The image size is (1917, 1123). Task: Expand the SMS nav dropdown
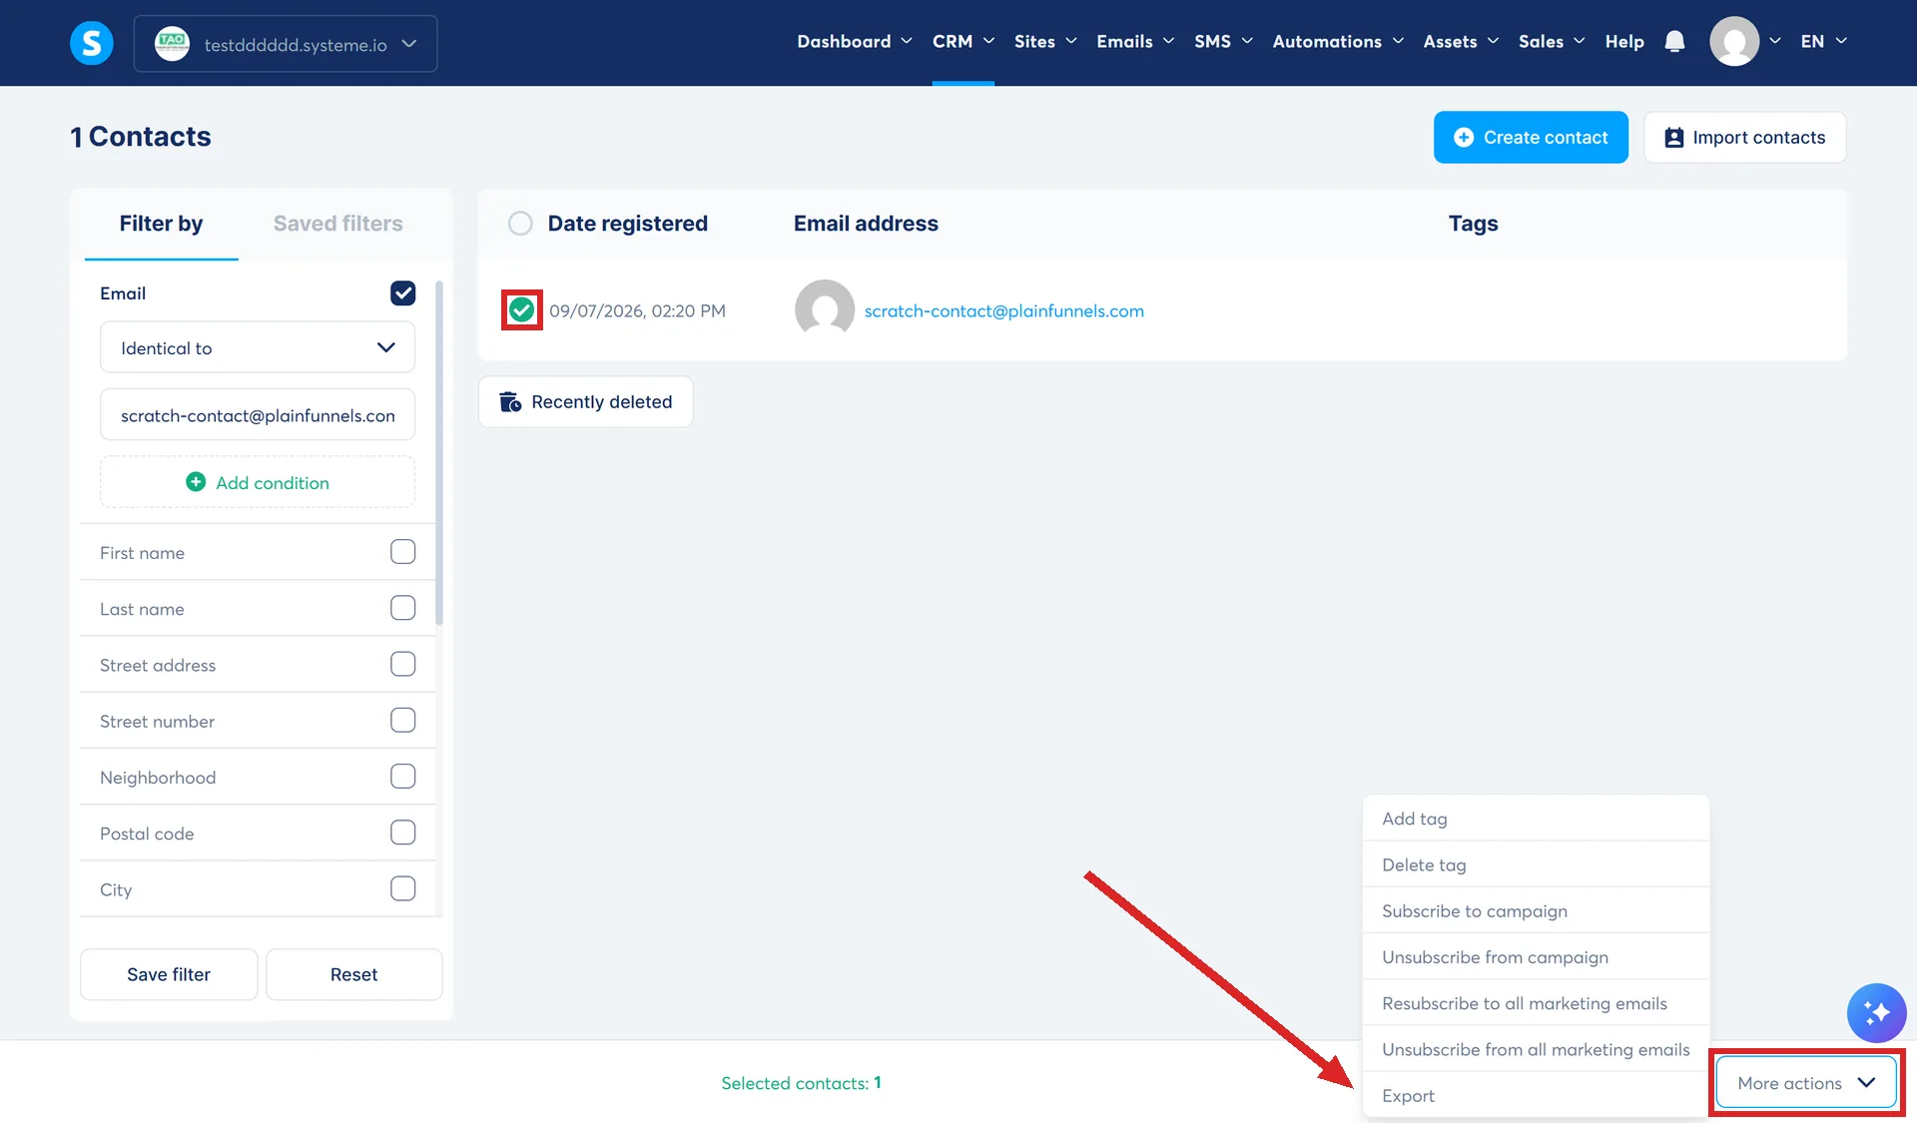(1223, 41)
